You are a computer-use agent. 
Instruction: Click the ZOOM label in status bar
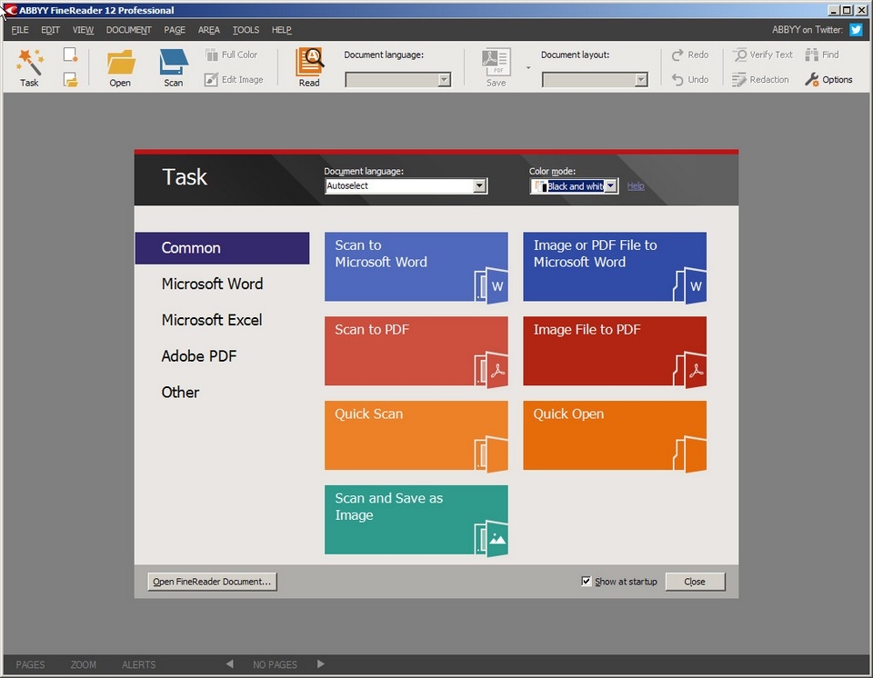click(83, 664)
